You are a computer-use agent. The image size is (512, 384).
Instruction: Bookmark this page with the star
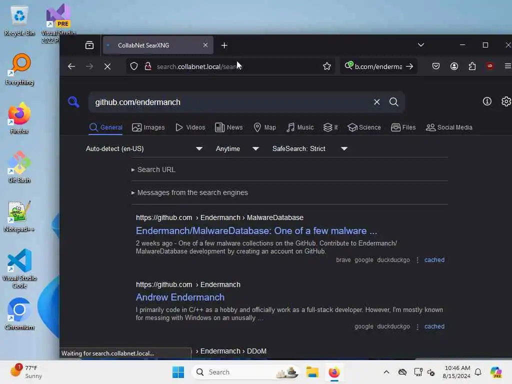(x=327, y=66)
